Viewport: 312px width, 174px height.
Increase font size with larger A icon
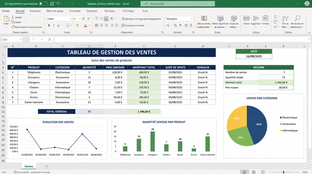pos(84,19)
